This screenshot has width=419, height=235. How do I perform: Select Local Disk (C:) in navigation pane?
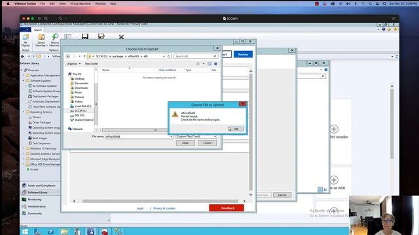click(82, 106)
